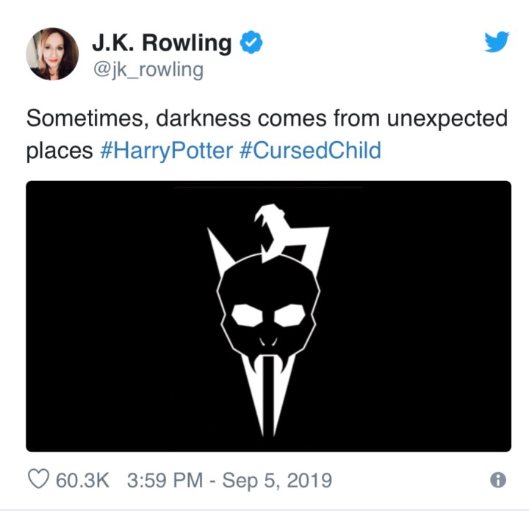Open the #CursedChild hashtag
529x511 pixels.
tap(312, 151)
